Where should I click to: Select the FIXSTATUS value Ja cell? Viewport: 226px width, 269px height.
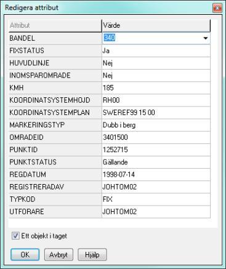point(156,50)
